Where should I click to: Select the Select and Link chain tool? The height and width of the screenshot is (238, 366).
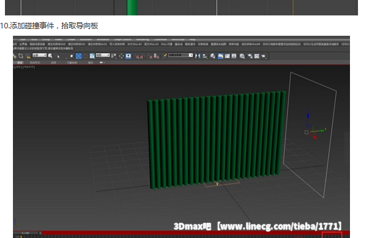click(14, 56)
